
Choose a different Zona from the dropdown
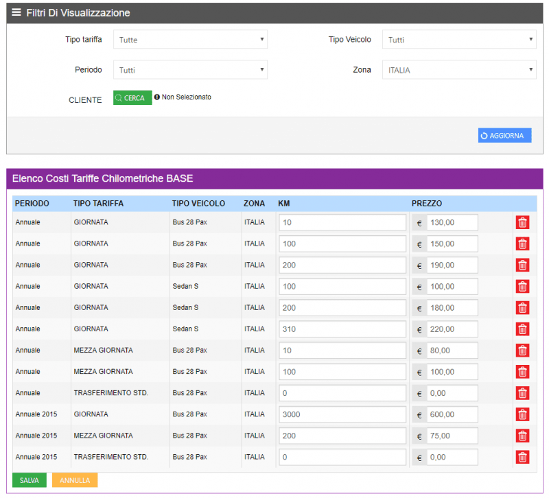[x=459, y=70]
